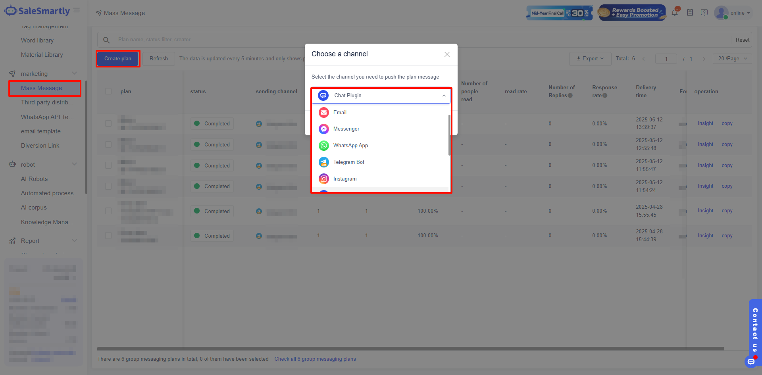Viewport: 762px width, 375px height.
Task: Check the last plan row checkbox
Action: (108, 236)
